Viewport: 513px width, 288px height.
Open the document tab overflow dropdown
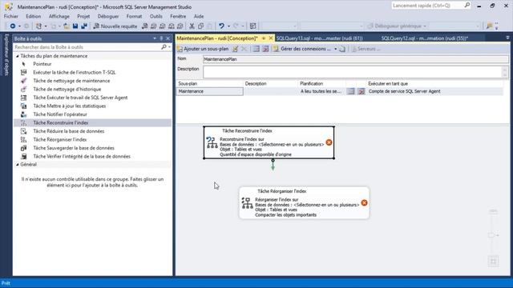507,38
